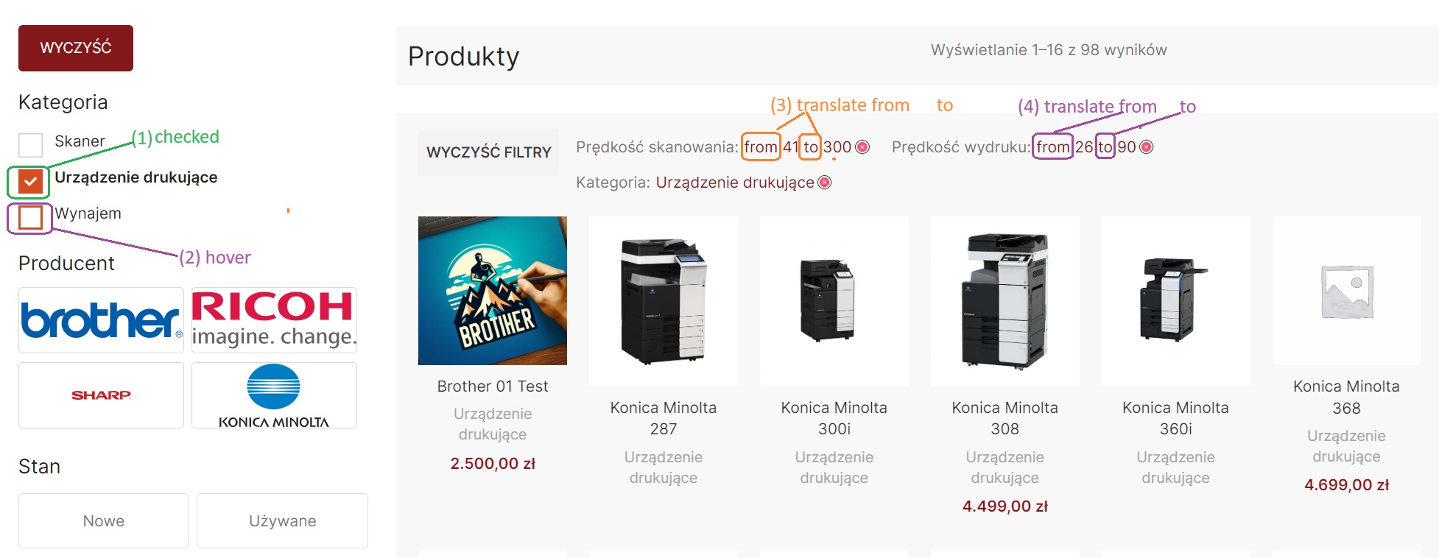Open the Konica Minolta 360i product image
The image size is (1439, 558).
pyautogui.click(x=1175, y=301)
